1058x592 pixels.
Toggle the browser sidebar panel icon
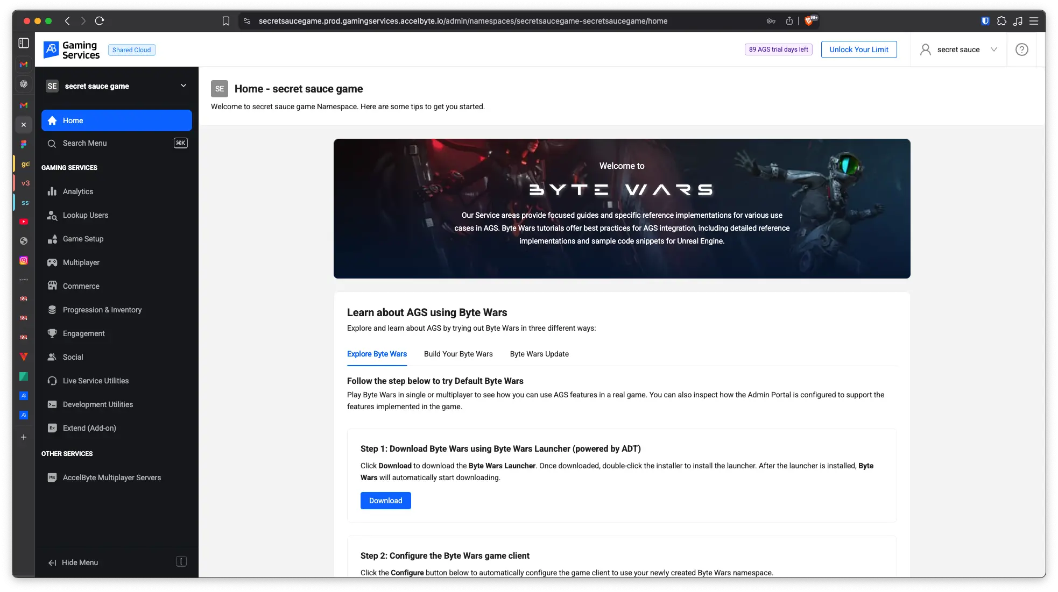[24, 43]
